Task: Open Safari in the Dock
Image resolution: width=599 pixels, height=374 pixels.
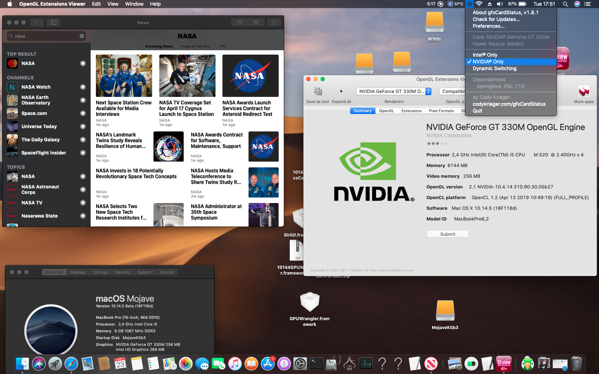Action: (71, 364)
